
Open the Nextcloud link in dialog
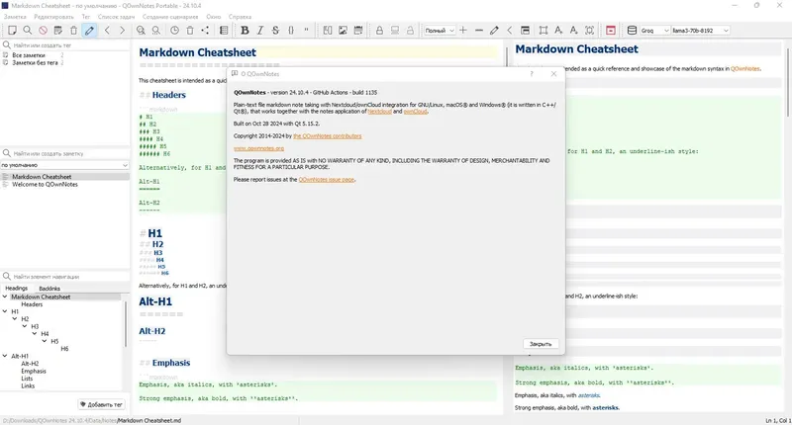(x=379, y=112)
